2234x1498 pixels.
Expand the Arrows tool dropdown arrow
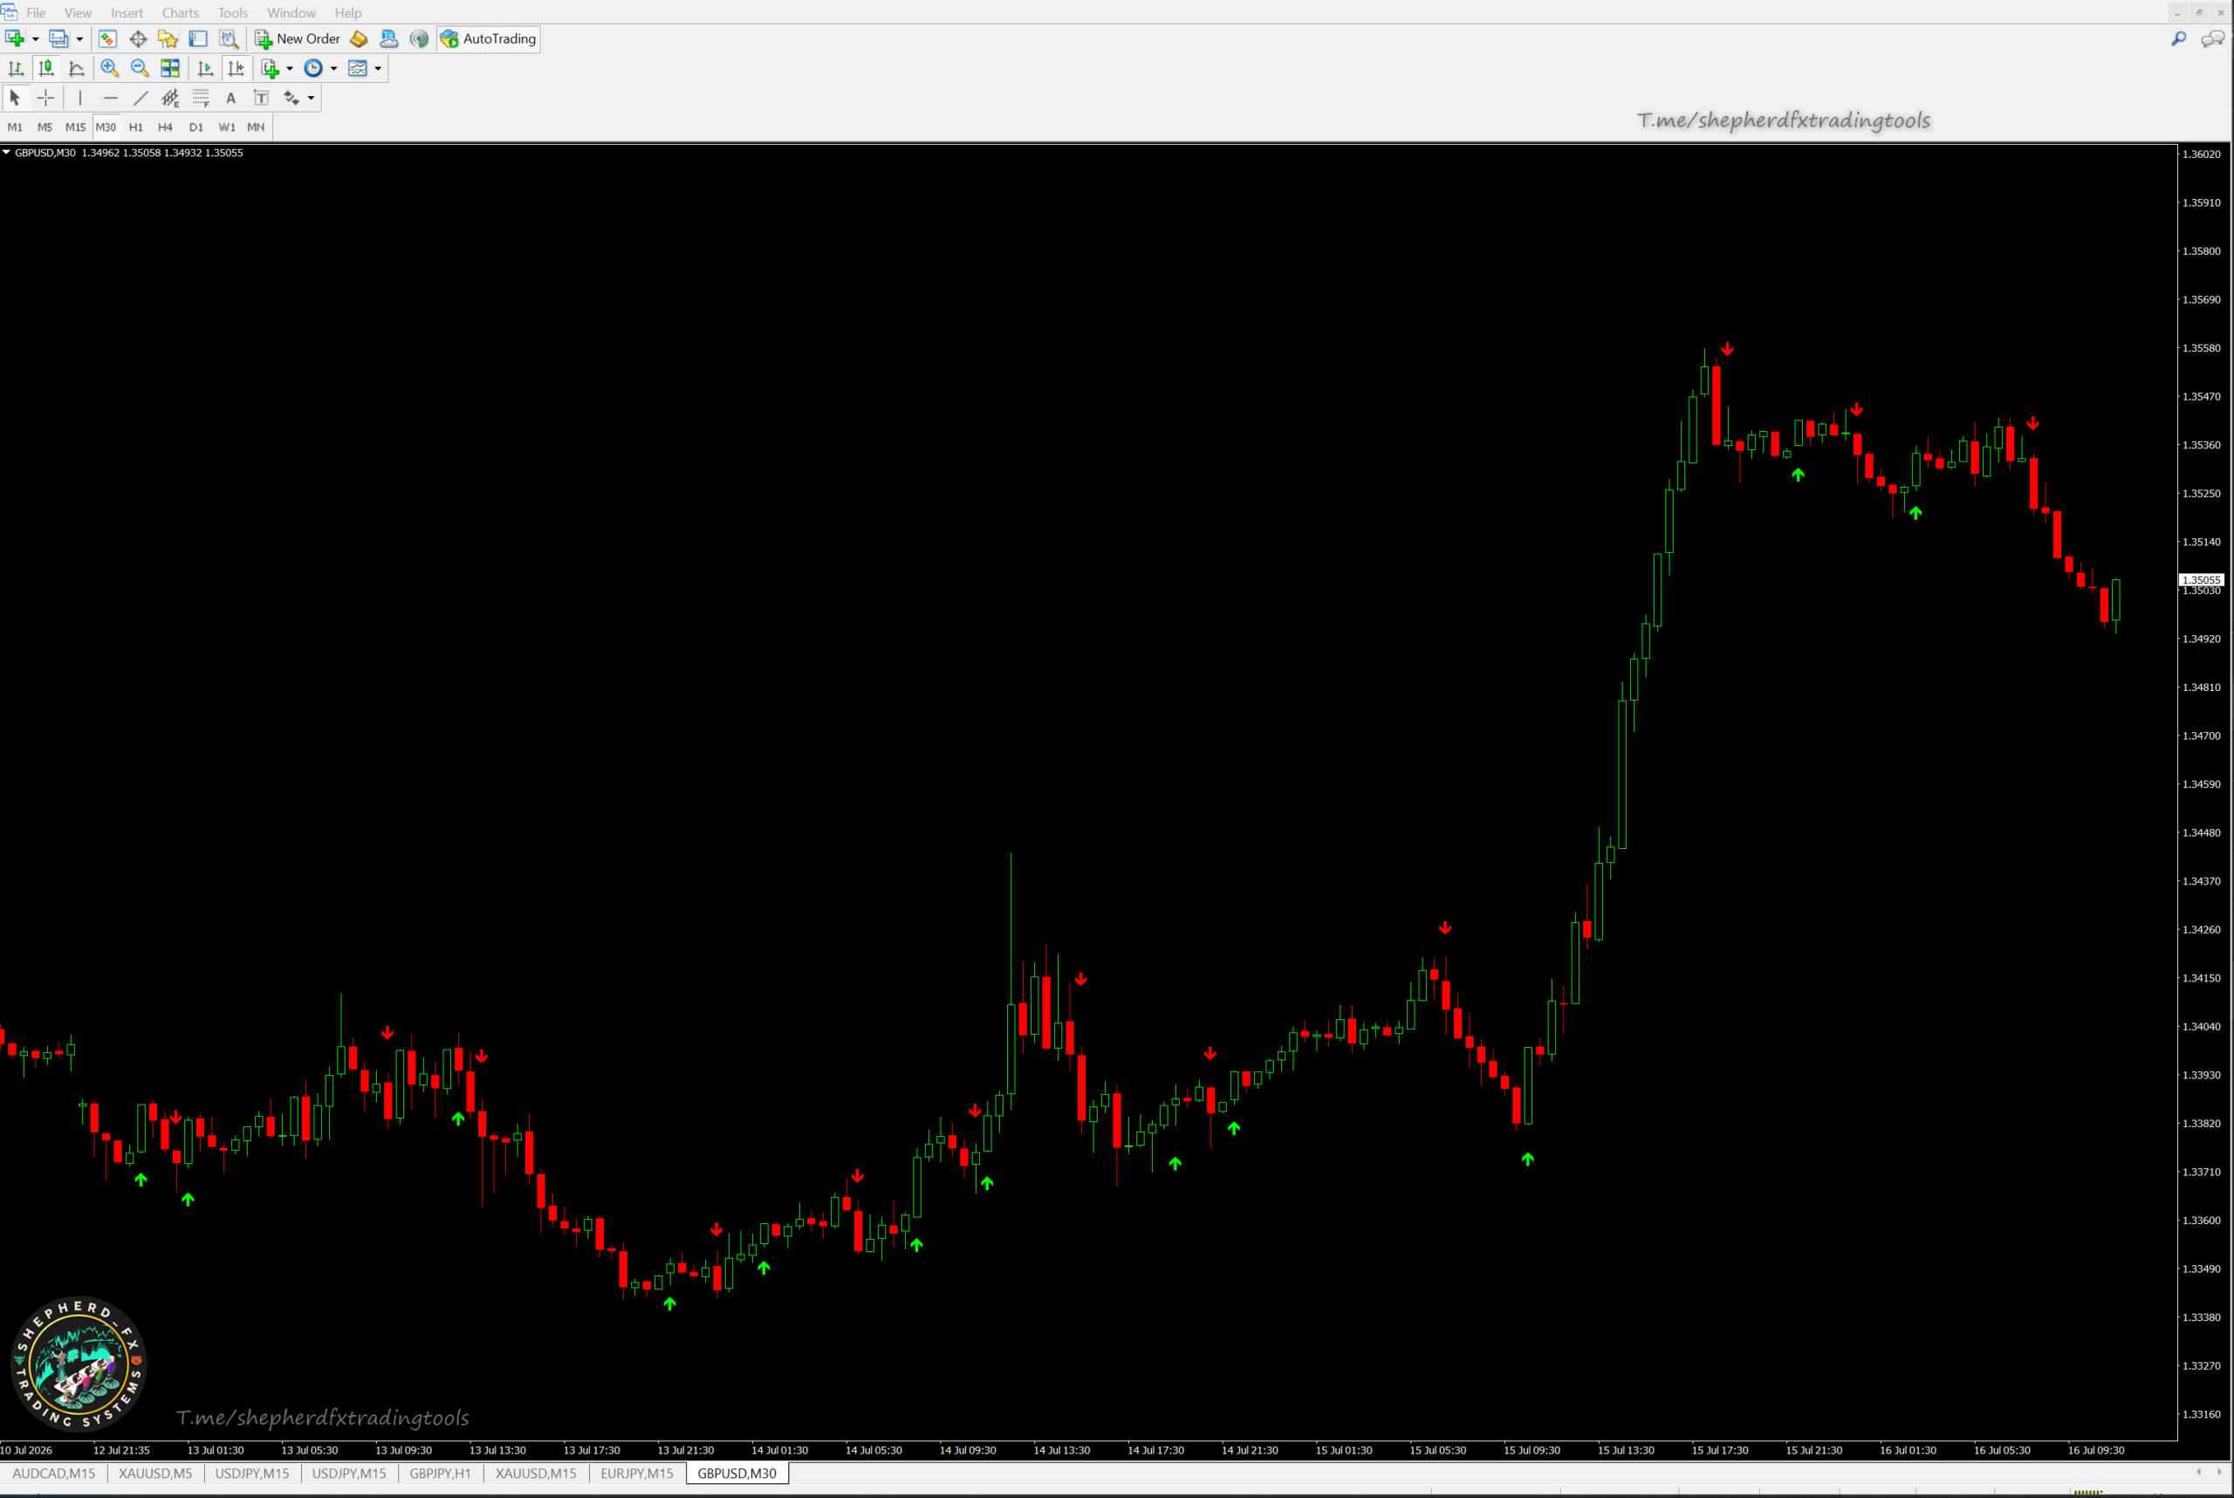click(x=311, y=99)
